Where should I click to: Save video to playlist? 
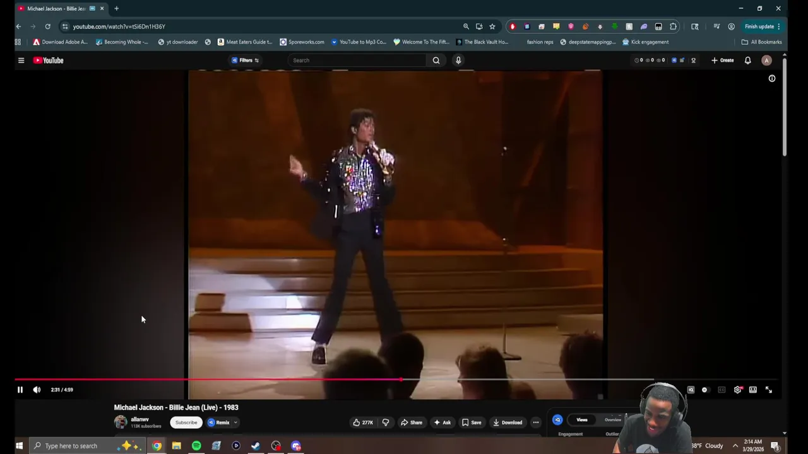coord(472,422)
